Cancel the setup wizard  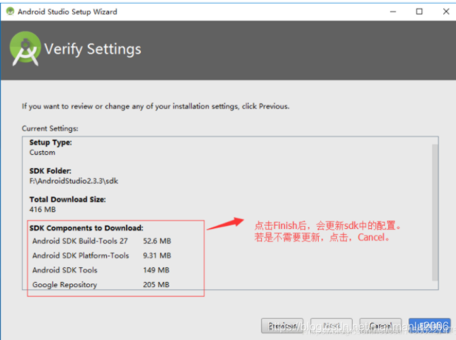point(380,326)
